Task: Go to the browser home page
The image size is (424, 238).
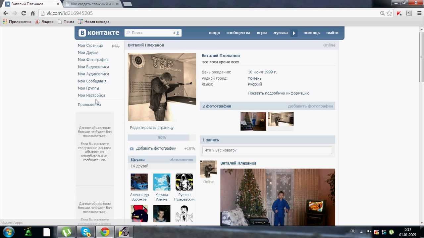Action: [x=33, y=13]
